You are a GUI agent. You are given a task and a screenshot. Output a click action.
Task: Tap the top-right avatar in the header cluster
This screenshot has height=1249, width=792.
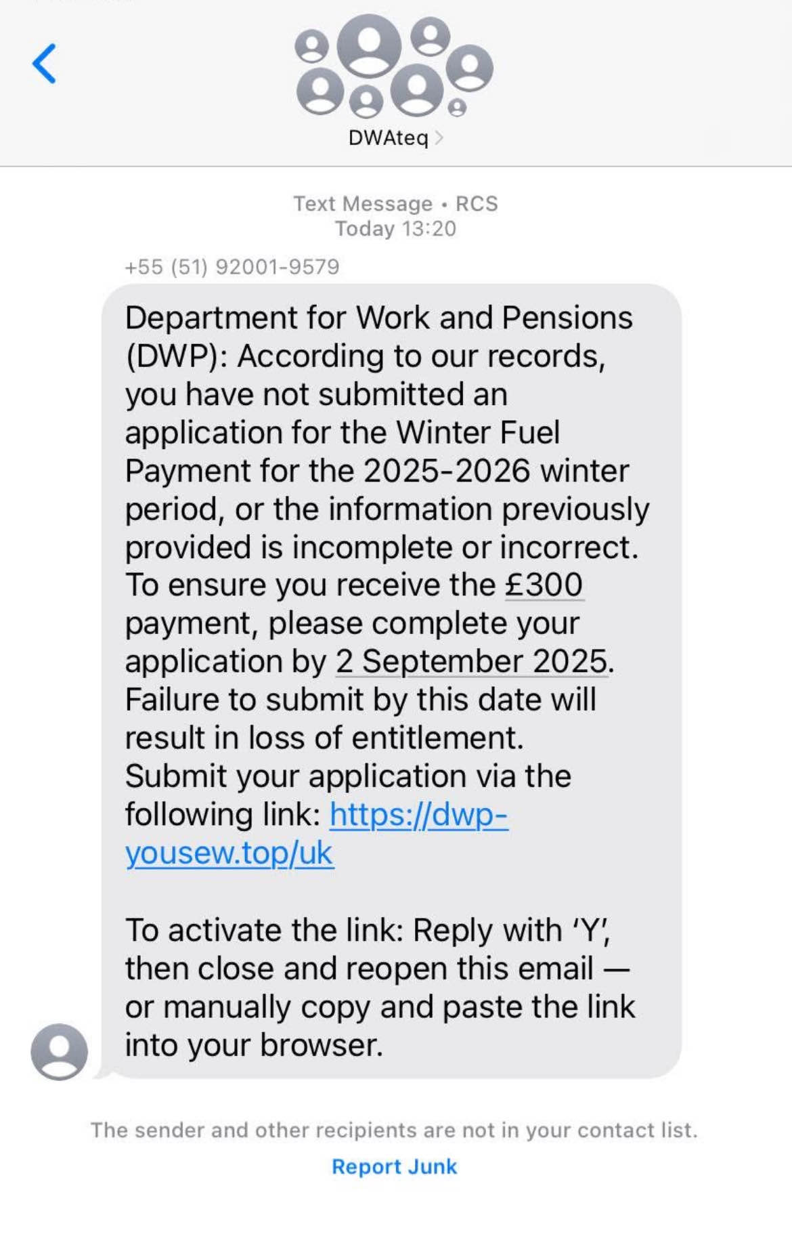click(431, 36)
